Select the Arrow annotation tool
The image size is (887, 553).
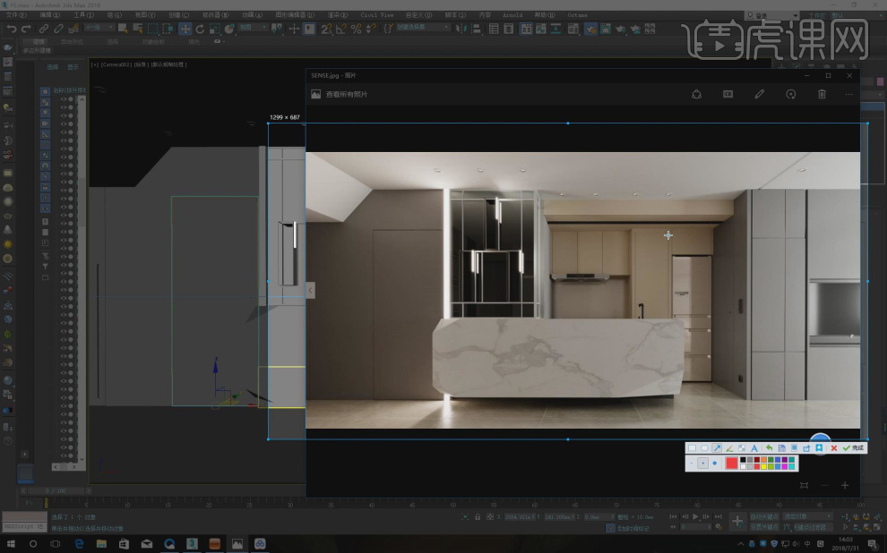click(x=717, y=447)
